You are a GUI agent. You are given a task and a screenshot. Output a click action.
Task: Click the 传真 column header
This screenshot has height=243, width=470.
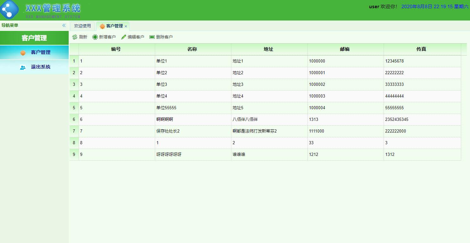tap(422, 49)
